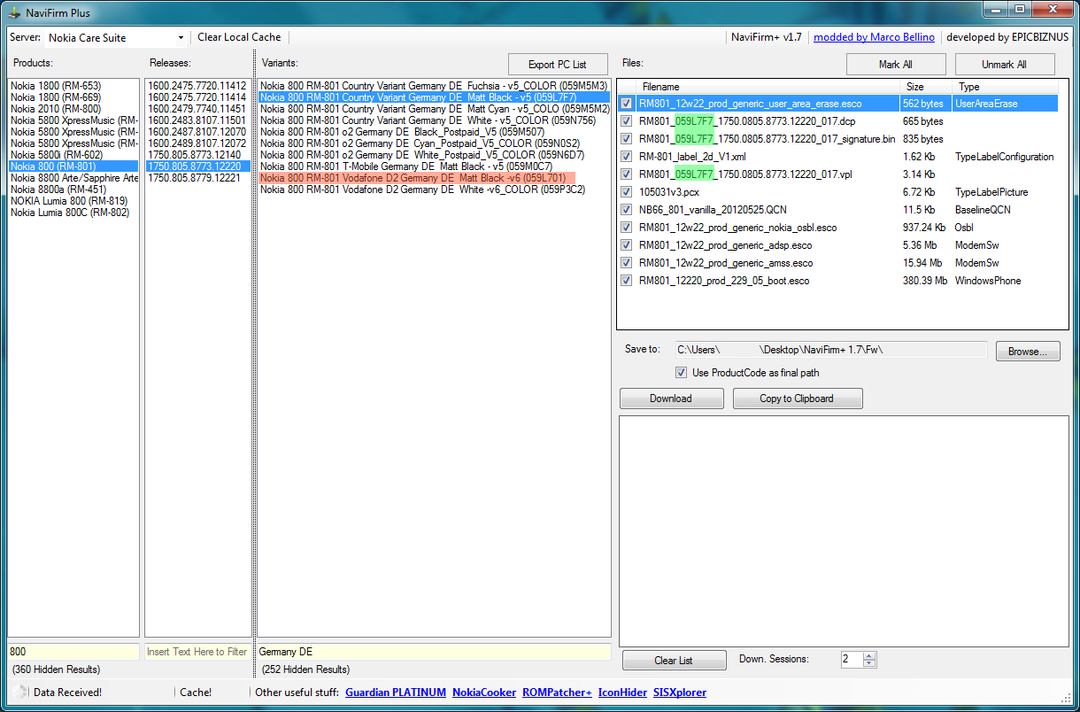Open the Server dropdown showing Nokia Care Suite
Screen dimensions: 1080x712
116,37
